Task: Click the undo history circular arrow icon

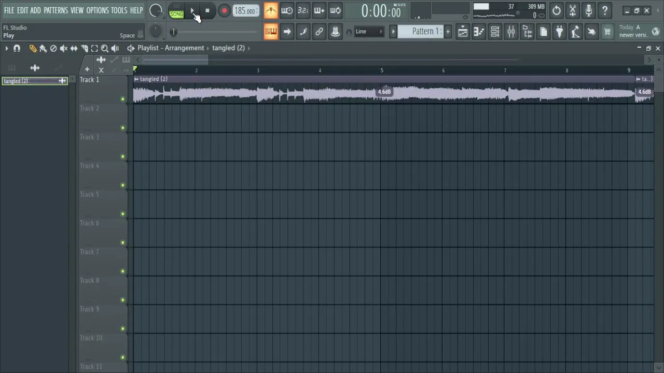Action: point(556,10)
